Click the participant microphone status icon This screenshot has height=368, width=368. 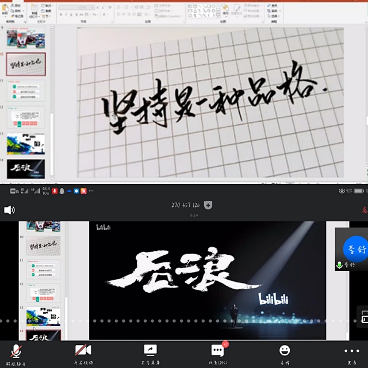point(339,265)
